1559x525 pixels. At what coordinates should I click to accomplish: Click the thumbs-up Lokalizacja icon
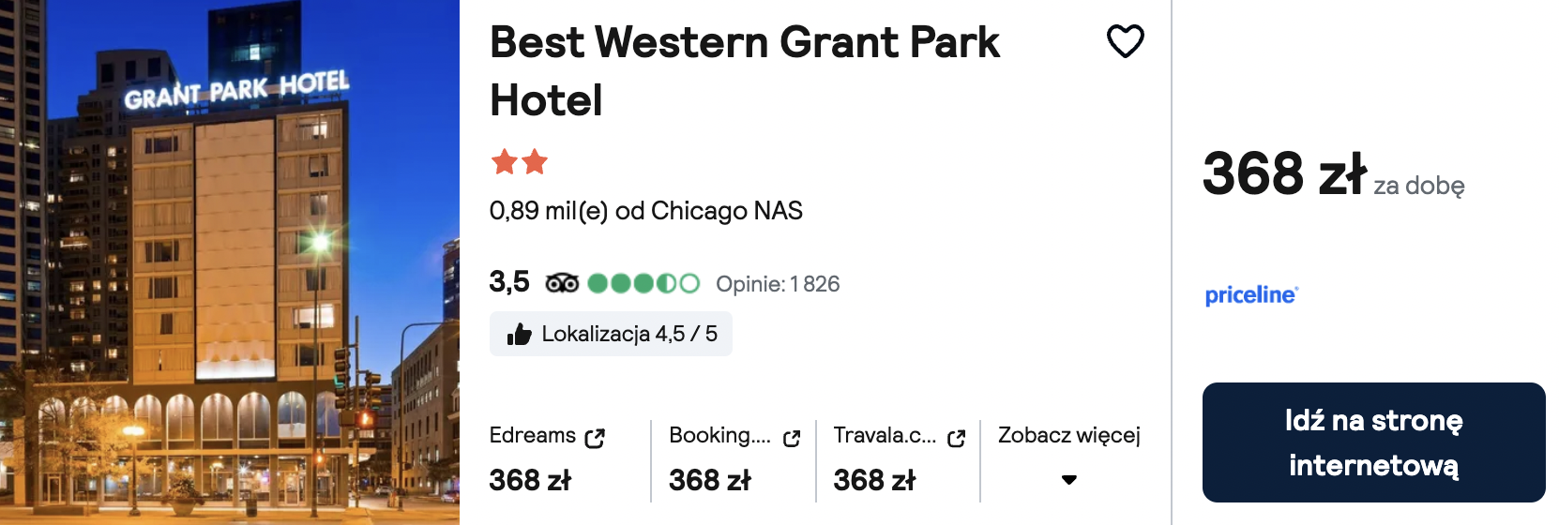pyautogui.click(x=519, y=334)
